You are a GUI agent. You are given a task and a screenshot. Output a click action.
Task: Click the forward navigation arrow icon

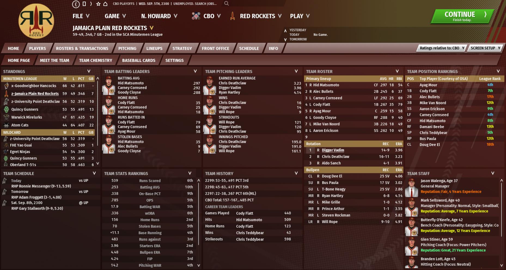[x=91, y=4]
